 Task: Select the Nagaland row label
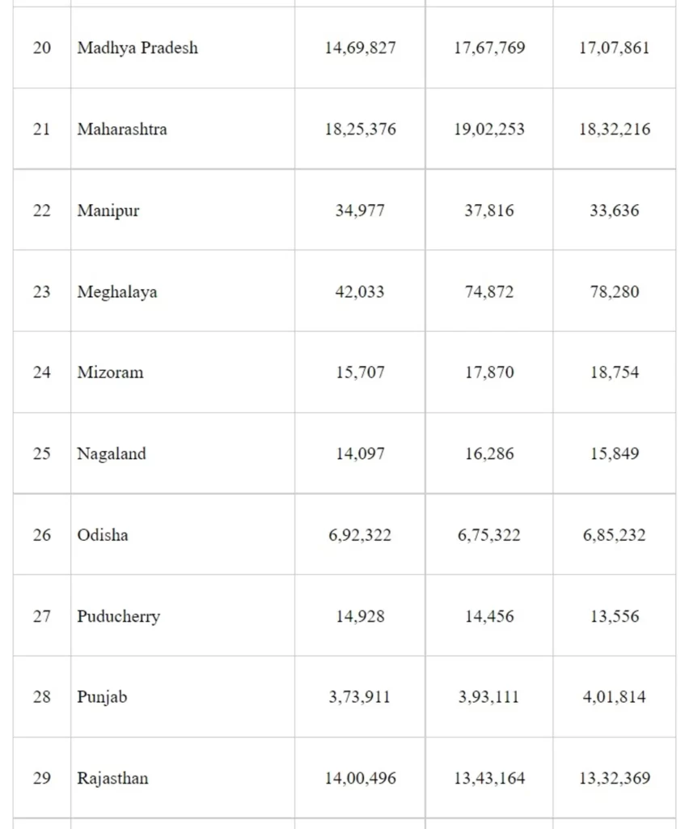(x=112, y=453)
